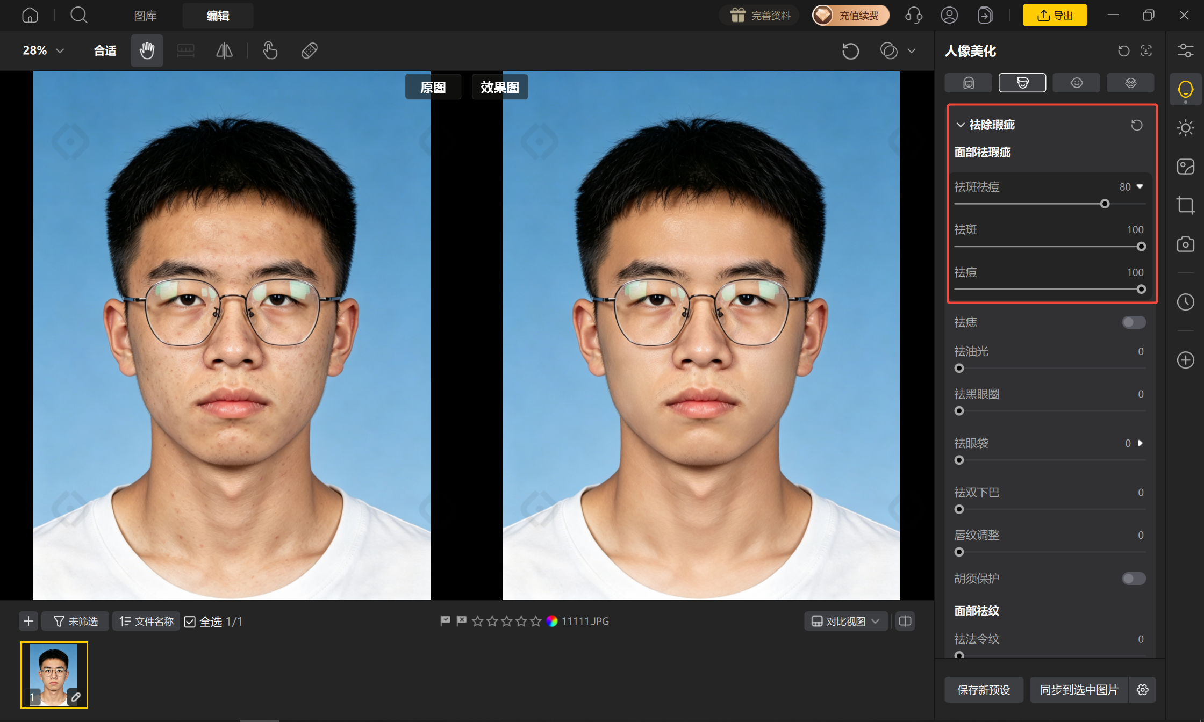Click the 导出 export button
Viewport: 1204px width, 722px height.
click(x=1055, y=15)
